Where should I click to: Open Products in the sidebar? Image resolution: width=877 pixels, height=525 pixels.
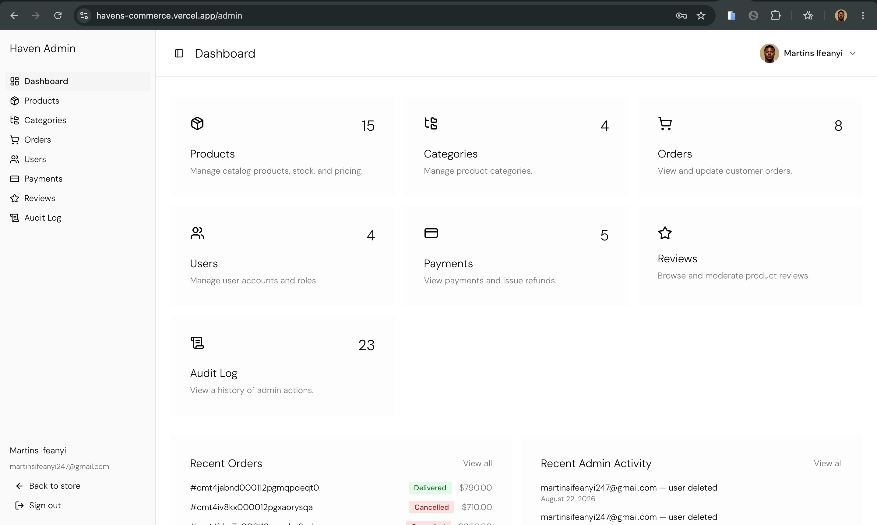78,101
